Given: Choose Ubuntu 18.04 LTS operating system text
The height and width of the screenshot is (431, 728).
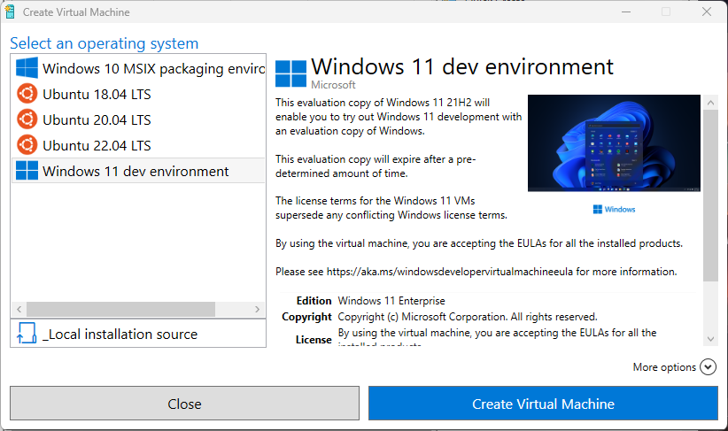Looking at the screenshot, I should 97,94.
